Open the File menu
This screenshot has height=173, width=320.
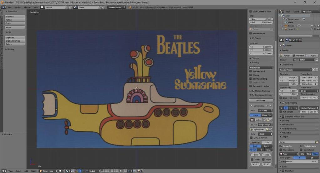(x=10, y=7)
